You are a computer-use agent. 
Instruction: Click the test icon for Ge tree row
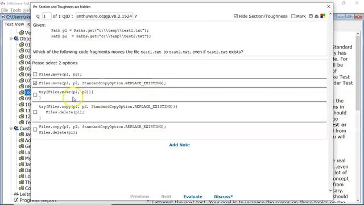click(x=22, y=146)
